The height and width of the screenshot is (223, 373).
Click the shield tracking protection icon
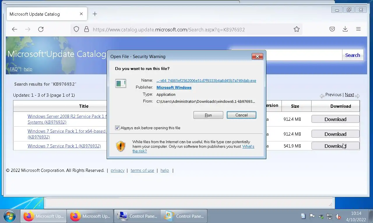[x=76, y=29]
